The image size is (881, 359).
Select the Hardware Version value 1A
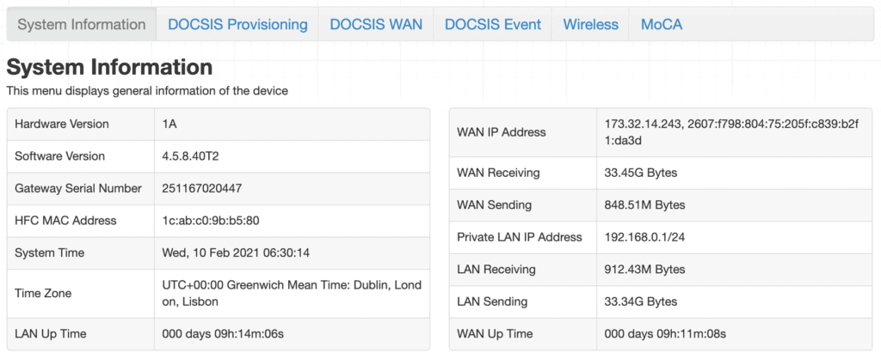point(169,124)
